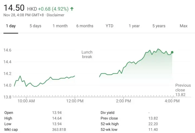This screenshot has height=133, width=195.
Task: Click the 14.50 stock price
Action: [x=14, y=8]
